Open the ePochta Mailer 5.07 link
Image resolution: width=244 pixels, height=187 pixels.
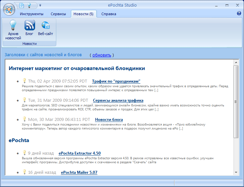pyautogui.click(x=79, y=172)
